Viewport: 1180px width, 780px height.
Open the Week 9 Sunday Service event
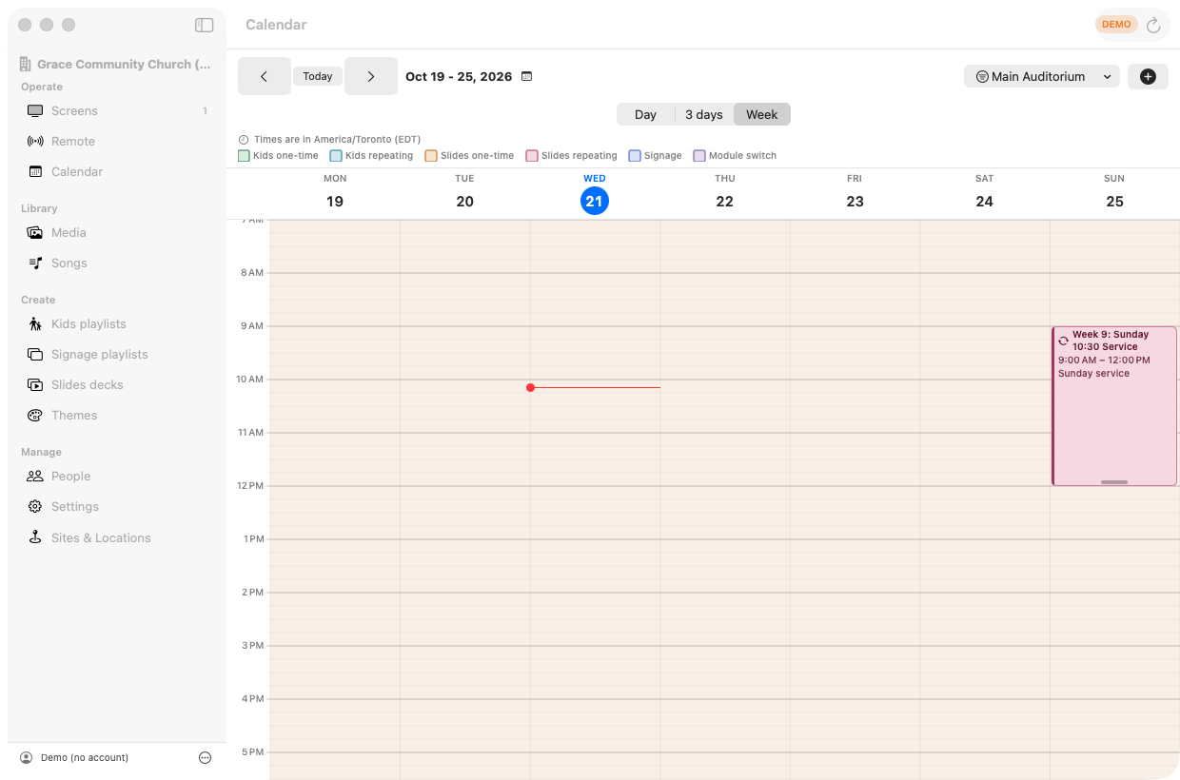1114,406
